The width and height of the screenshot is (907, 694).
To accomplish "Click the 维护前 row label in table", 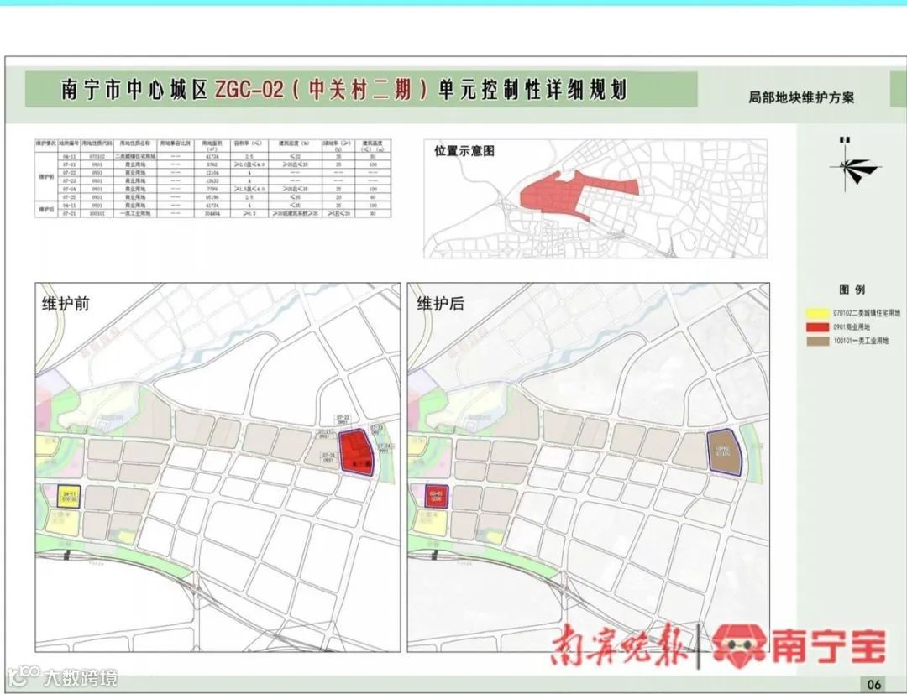I will click(45, 177).
